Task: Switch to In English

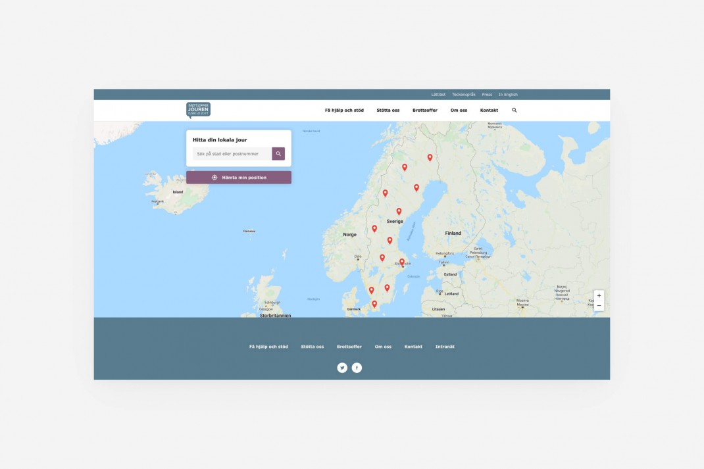Action: pos(508,94)
